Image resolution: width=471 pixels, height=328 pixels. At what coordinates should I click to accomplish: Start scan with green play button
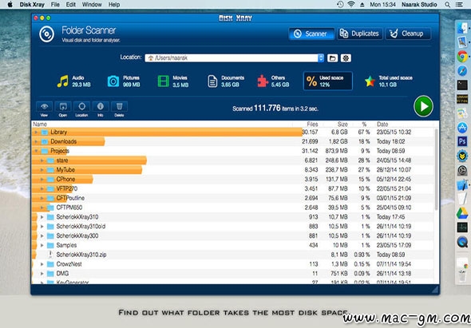point(423,106)
